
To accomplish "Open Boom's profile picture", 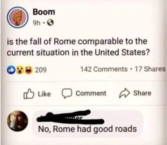I will click(17, 17).
